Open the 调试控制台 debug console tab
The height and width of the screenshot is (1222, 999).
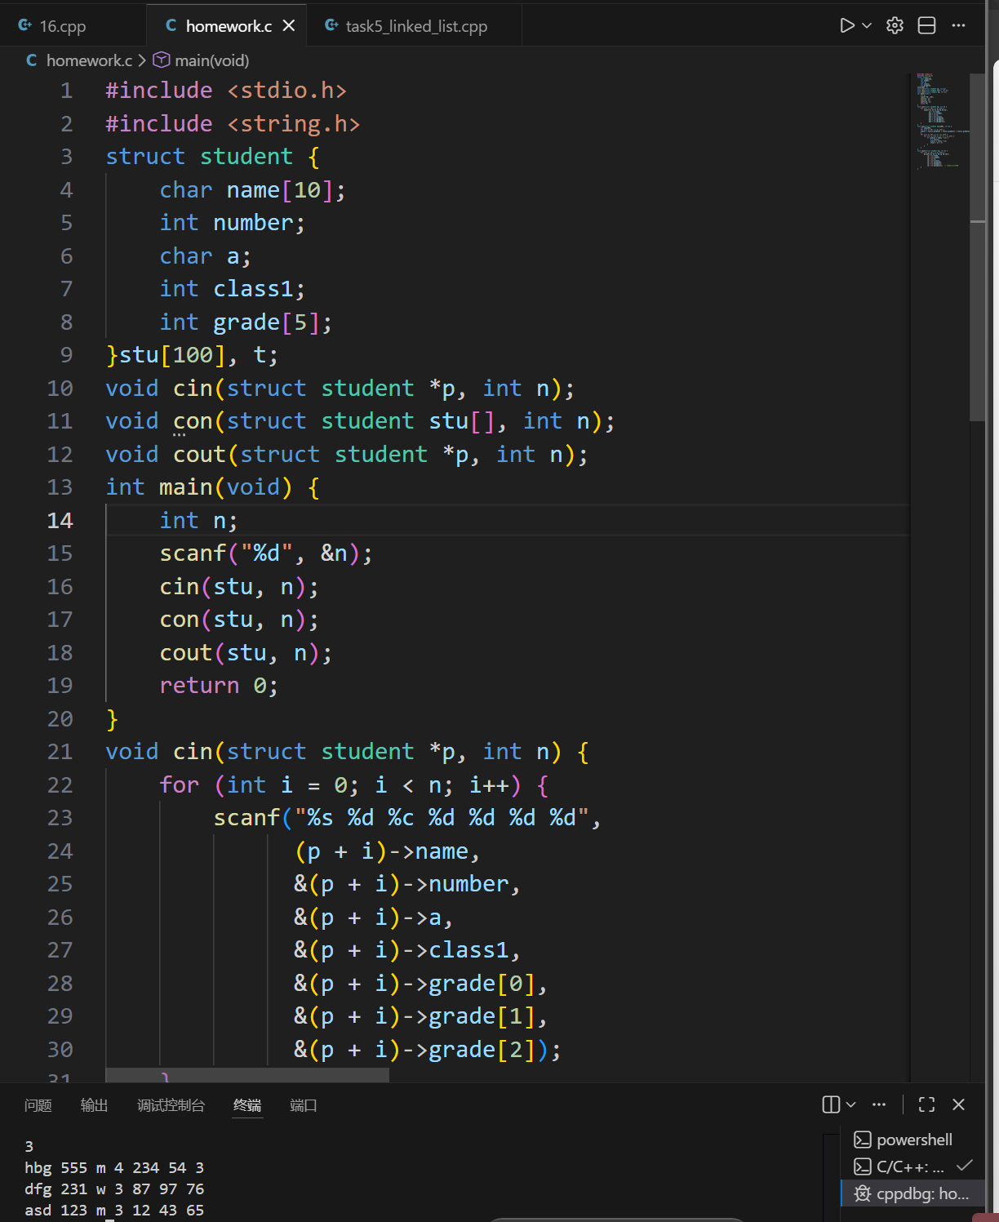(x=171, y=1105)
